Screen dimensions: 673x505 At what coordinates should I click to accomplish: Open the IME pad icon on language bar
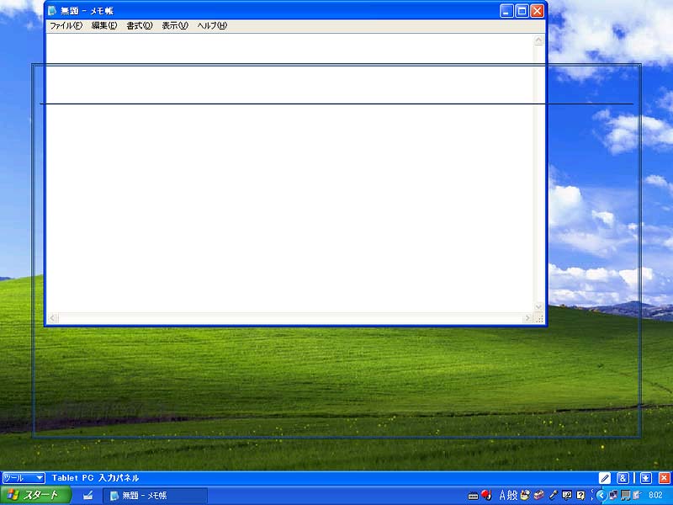(525, 496)
